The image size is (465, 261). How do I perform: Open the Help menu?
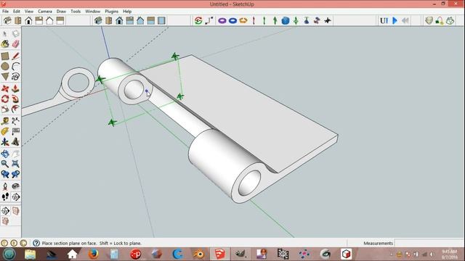127,12
